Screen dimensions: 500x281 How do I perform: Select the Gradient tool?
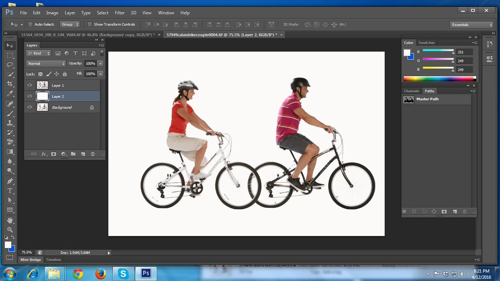[x=10, y=152]
